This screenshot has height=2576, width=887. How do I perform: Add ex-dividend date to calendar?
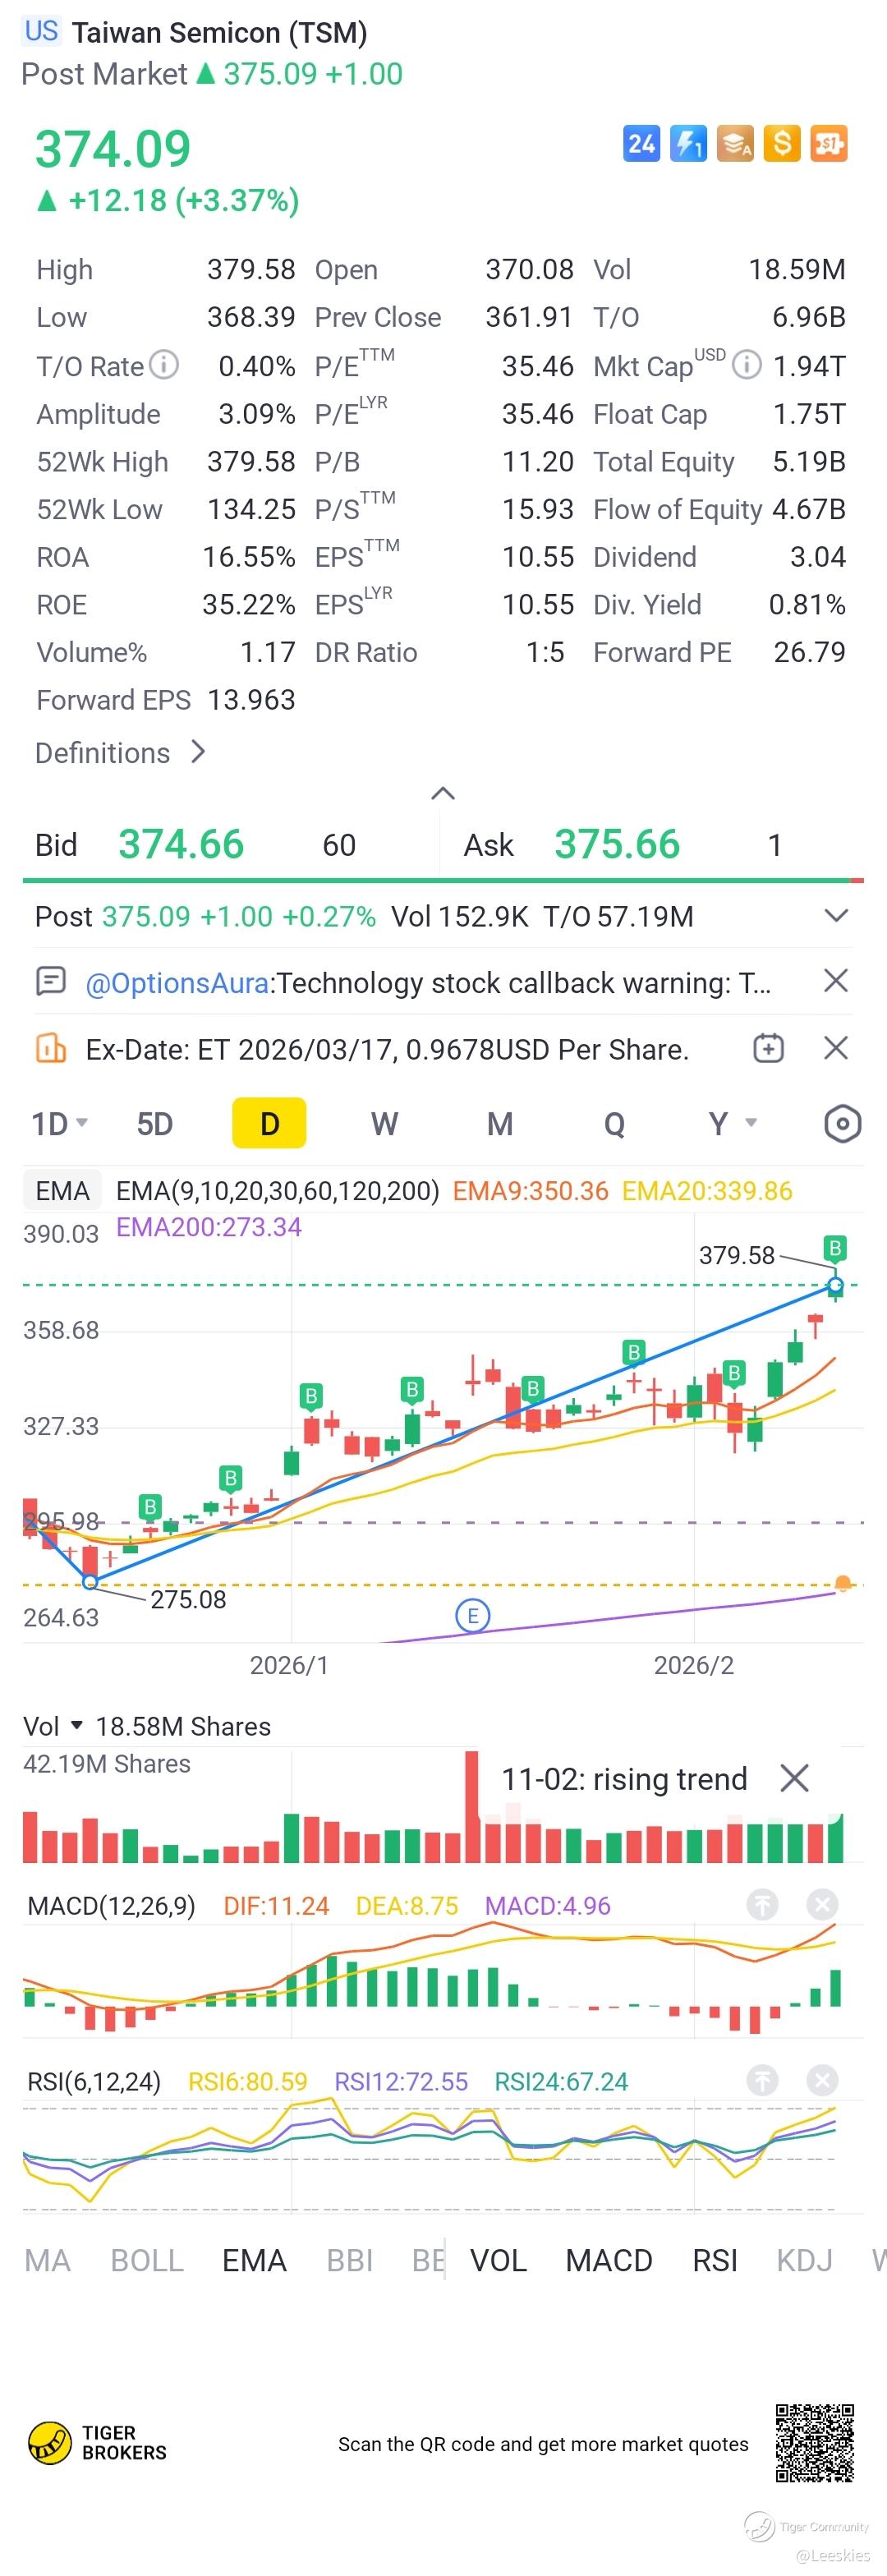pos(768,1048)
